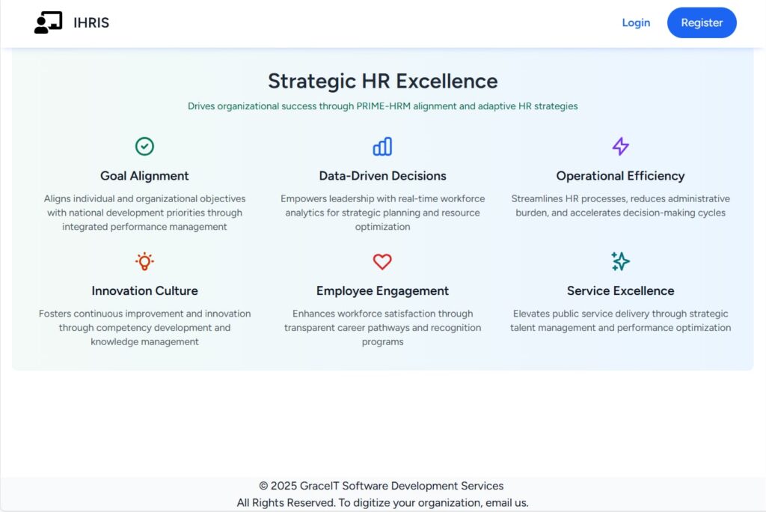Click the 2025 GraceIT copyright line
The height and width of the screenshot is (512, 766).
click(381, 486)
